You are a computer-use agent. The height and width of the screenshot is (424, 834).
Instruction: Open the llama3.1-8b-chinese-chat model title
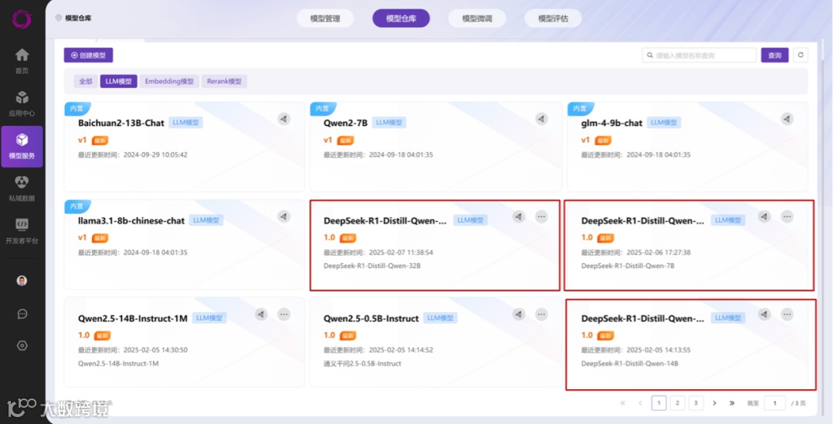pyautogui.click(x=131, y=221)
